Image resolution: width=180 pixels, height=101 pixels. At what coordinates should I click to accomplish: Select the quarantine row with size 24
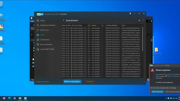102,51
